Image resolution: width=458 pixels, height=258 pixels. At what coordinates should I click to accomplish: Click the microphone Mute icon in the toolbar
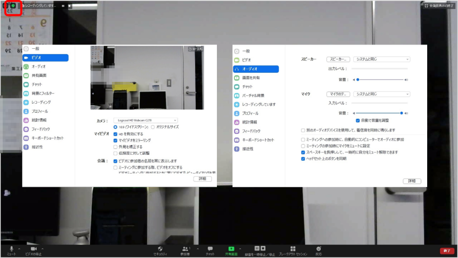[x=11, y=249]
